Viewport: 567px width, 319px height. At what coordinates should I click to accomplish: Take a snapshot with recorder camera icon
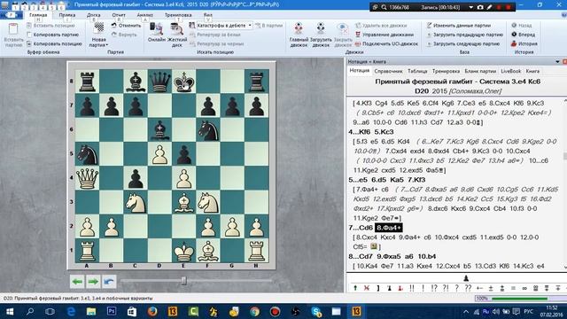click(x=480, y=7)
